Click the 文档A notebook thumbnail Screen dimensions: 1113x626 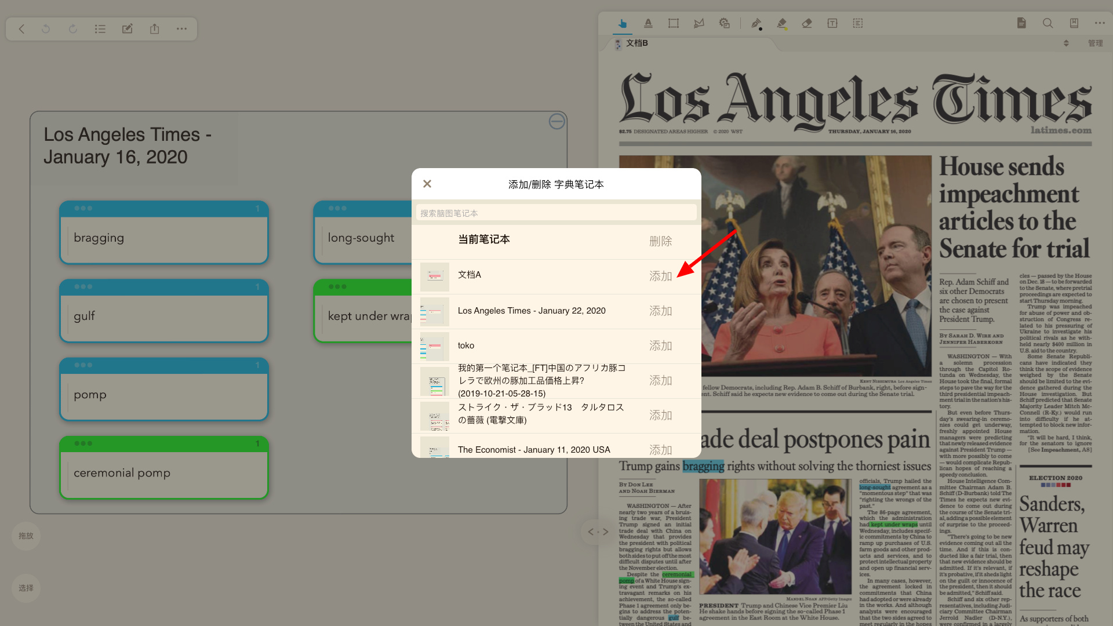[x=435, y=276]
